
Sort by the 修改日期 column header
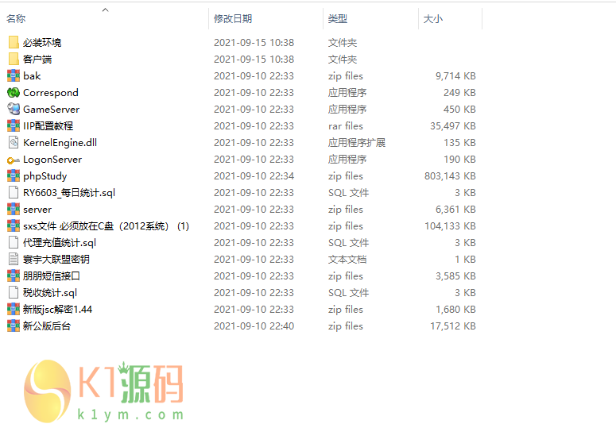(233, 18)
